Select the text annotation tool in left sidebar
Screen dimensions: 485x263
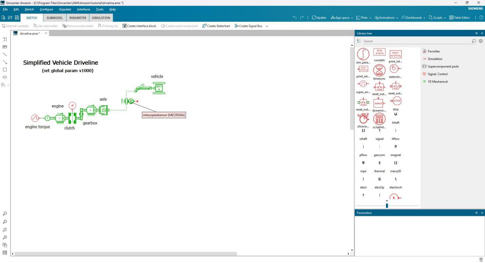(x=5, y=39)
